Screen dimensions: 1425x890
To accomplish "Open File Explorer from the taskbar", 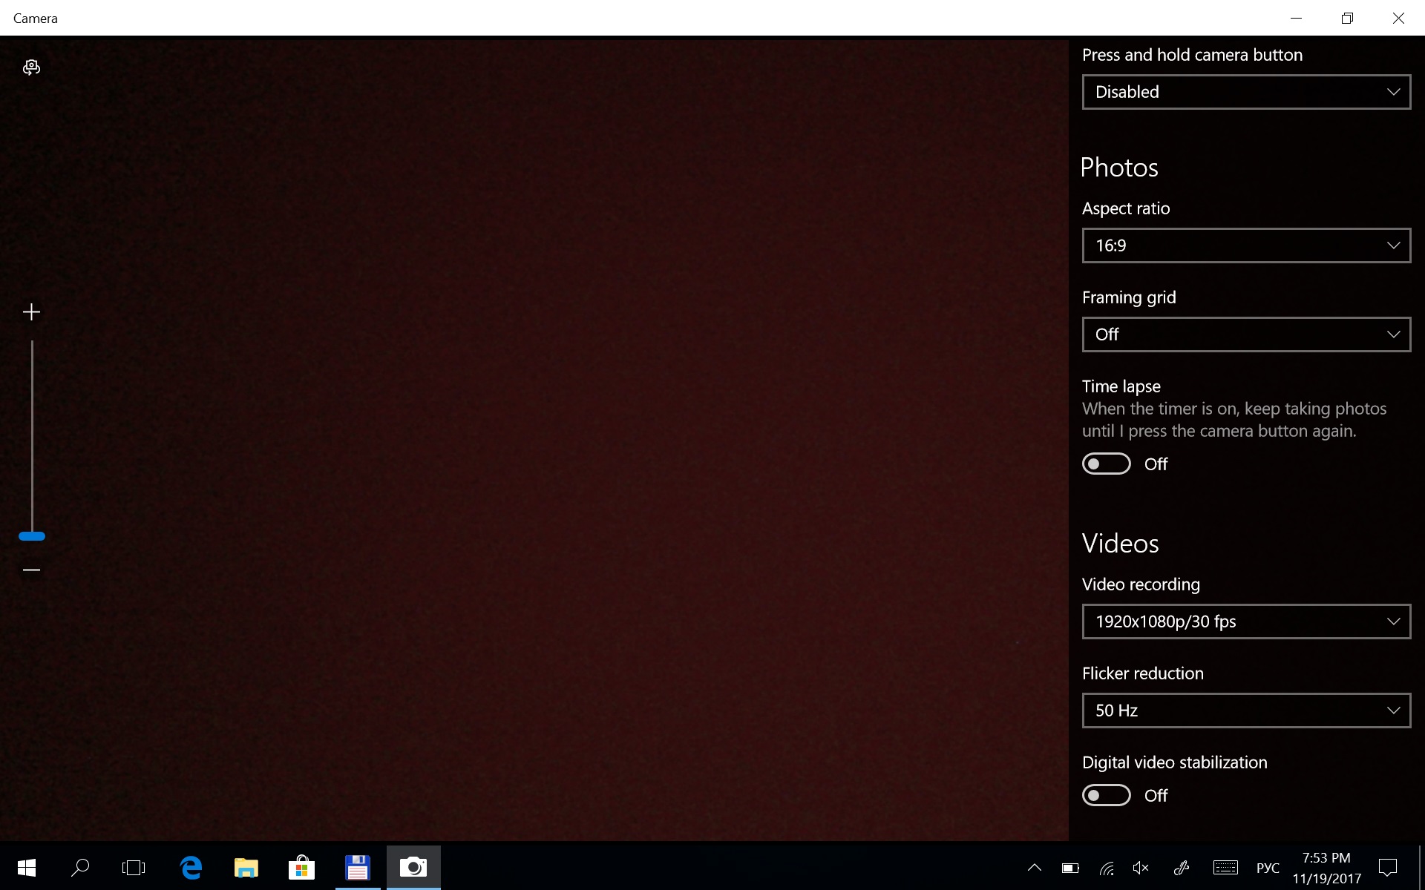I will [x=246, y=867].
